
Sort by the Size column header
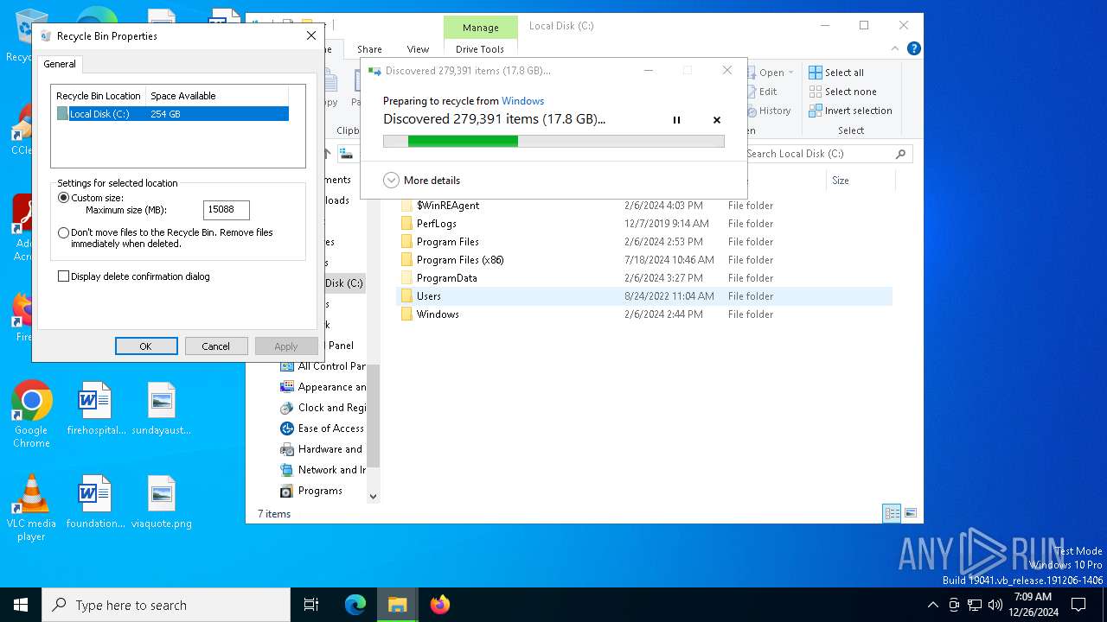[840, 181]
